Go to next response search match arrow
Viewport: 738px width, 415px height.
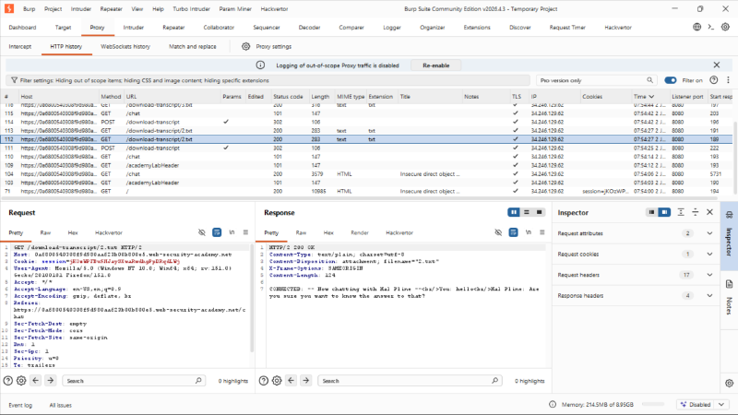[306, 381]
